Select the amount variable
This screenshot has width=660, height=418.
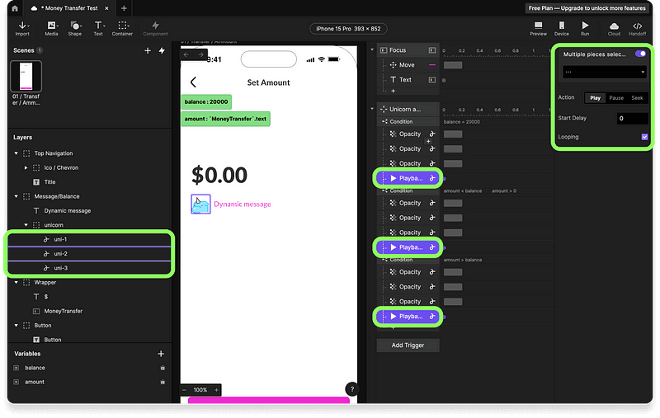(35, 383)
